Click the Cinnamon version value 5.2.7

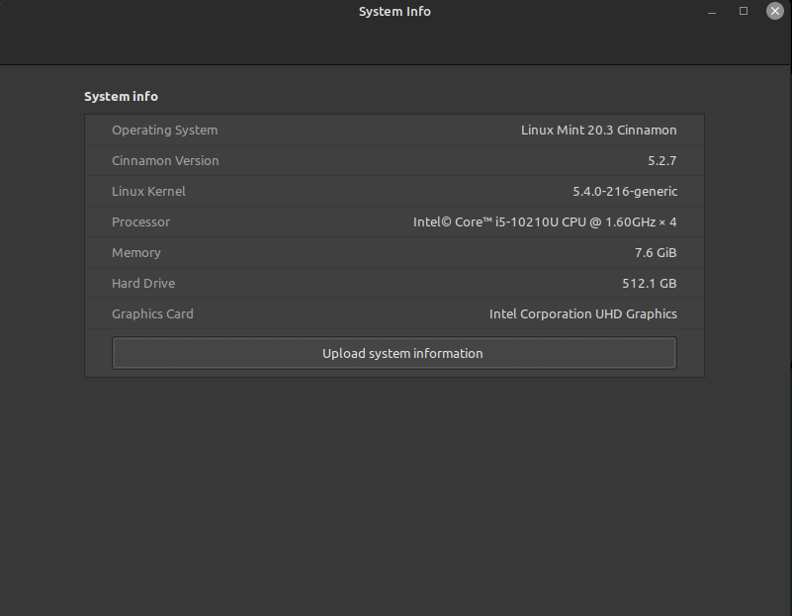pyautogui.click(x=661, y=160)
